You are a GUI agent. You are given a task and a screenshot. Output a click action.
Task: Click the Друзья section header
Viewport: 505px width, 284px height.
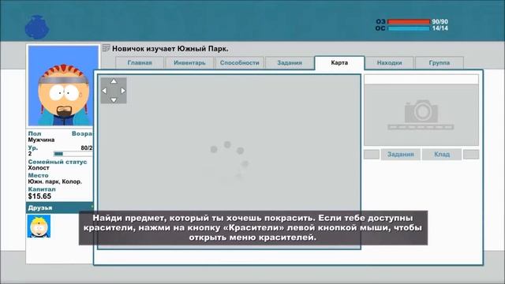tap(60, 207)
